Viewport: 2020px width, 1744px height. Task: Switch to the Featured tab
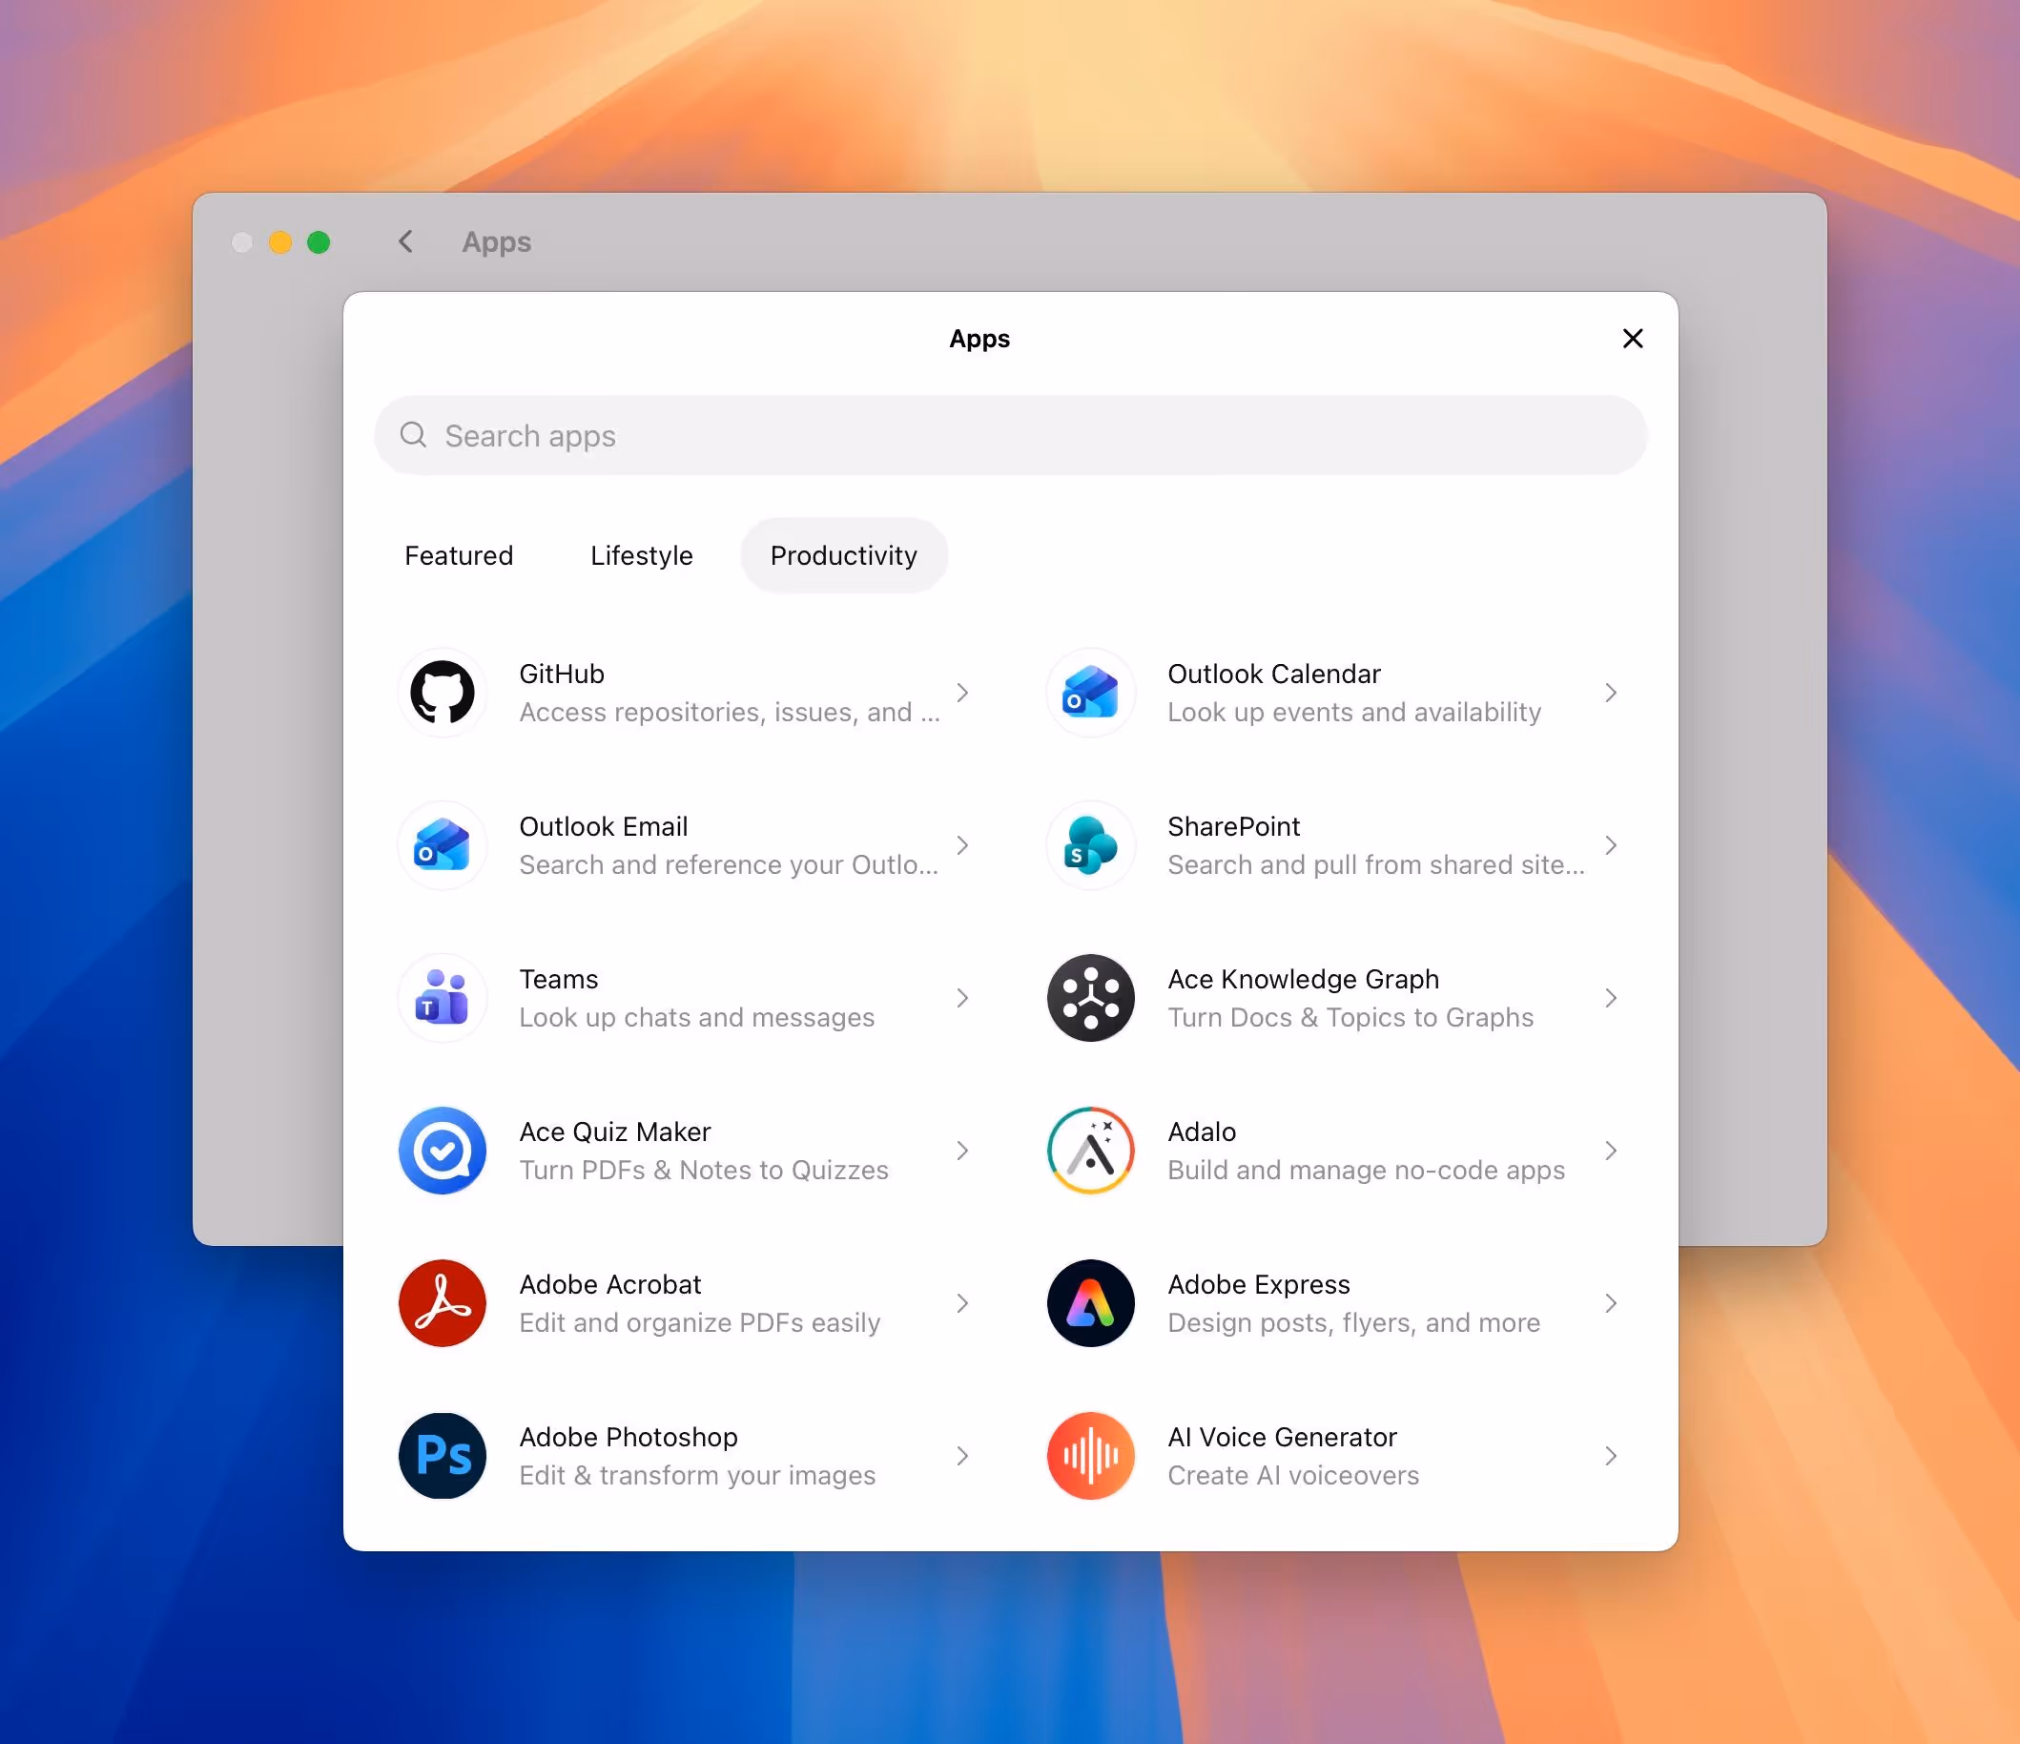pyautogui.click(x=459, y=555)
